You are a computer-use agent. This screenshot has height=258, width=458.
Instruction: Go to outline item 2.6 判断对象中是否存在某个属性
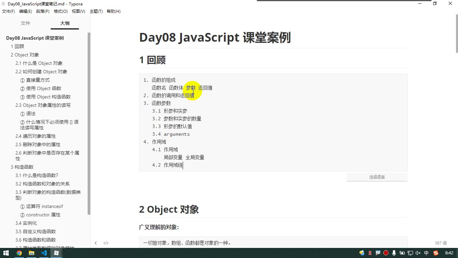[47, 156]
